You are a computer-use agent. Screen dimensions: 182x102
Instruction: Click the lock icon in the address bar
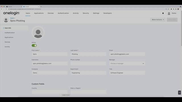tap(9, 9)
